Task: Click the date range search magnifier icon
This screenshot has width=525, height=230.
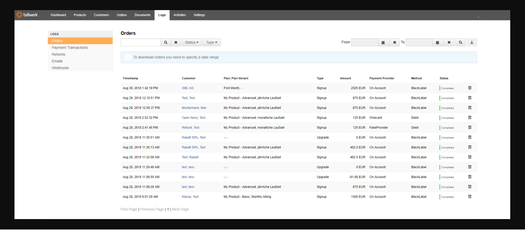Action: pos(460,42)
